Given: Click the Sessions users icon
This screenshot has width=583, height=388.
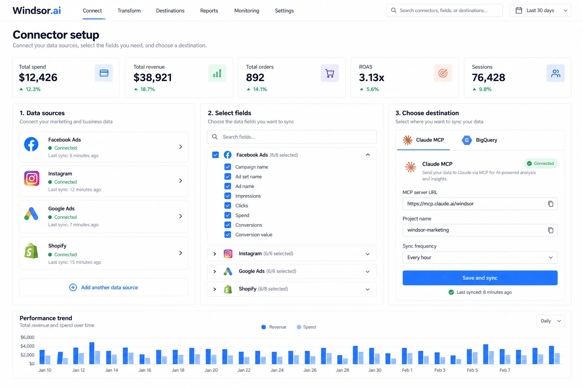Looking at the screenshot, I should click(555, 73).
